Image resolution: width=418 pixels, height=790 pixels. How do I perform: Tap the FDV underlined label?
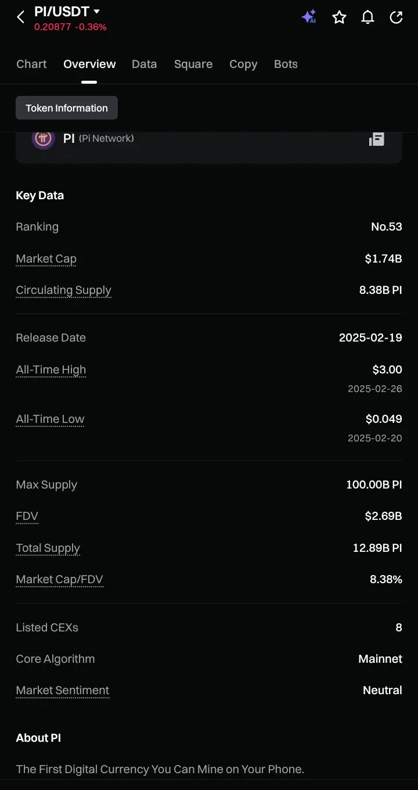[x=27, y=516]
